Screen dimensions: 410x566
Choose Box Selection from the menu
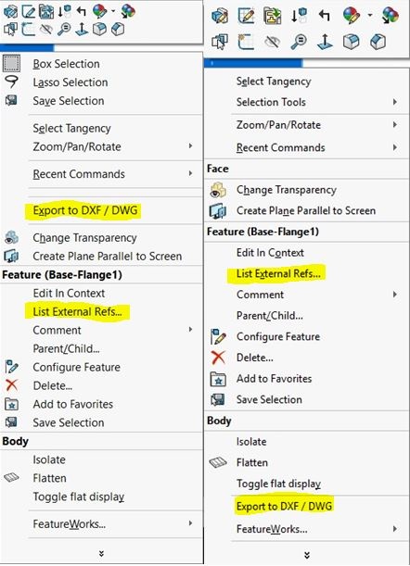pyautogui.click(x=66, y=64)
